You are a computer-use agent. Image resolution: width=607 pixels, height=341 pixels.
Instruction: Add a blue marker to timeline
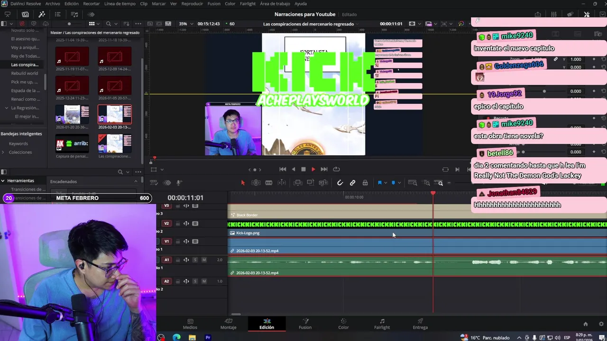click(x=393, y=183)
